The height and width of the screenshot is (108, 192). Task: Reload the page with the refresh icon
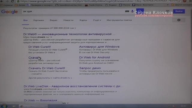[x=12, y=1]
